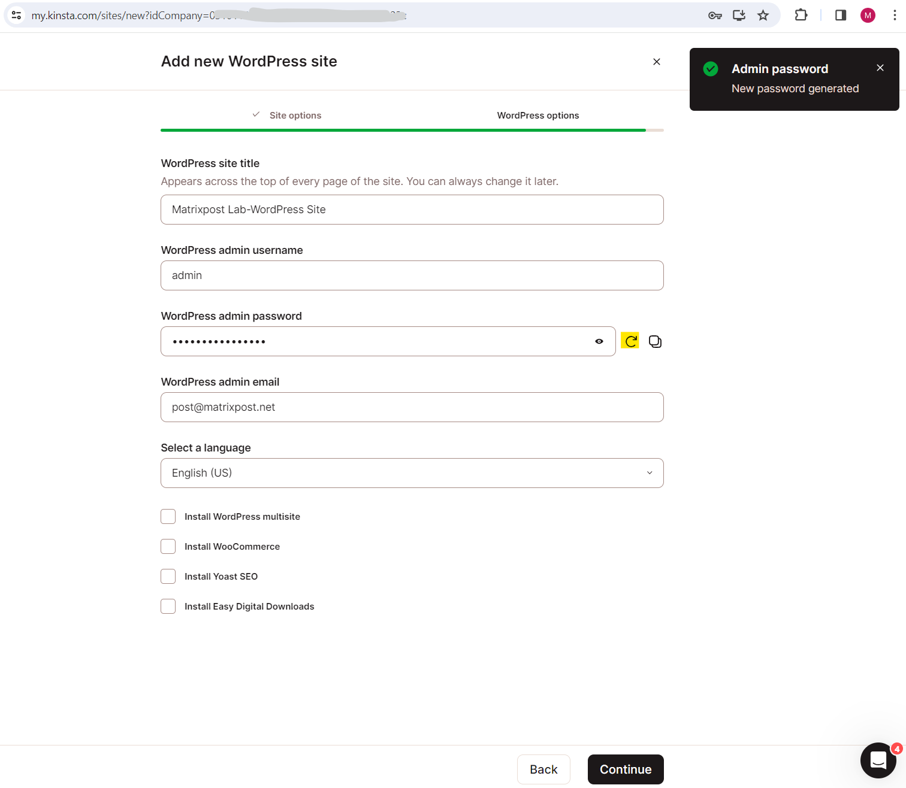Close the Add new WordPress site dialog
This screenshot has width=906, height=788.
(657, 62)
